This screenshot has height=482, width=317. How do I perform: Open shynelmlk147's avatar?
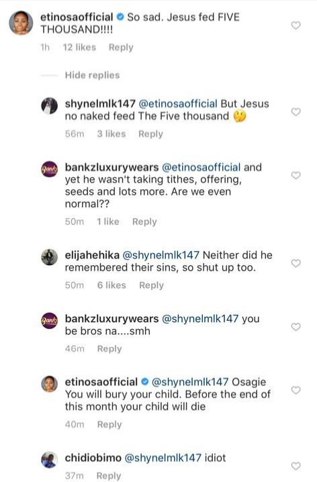[49, 106]
